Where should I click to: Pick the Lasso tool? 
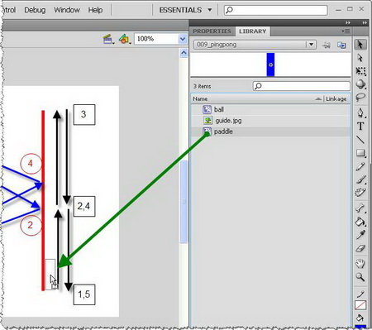coord(360,98)
